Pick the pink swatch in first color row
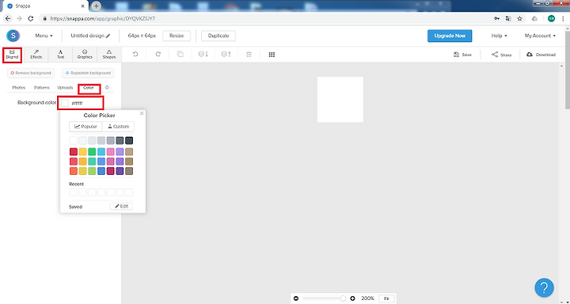 (111, 152)
